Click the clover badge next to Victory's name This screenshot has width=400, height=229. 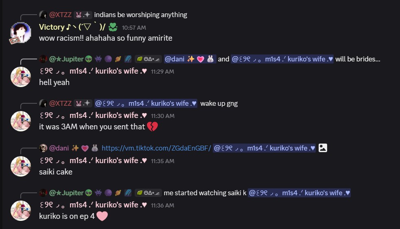click(x=113, y=27)
